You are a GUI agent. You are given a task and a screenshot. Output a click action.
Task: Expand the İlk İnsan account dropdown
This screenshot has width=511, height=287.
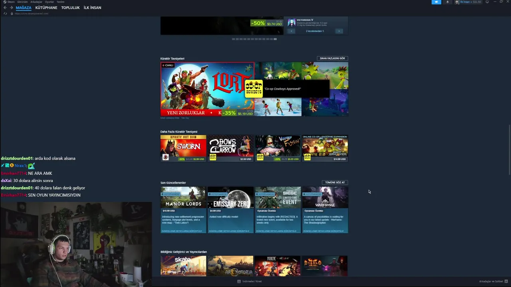click(469, 2)
